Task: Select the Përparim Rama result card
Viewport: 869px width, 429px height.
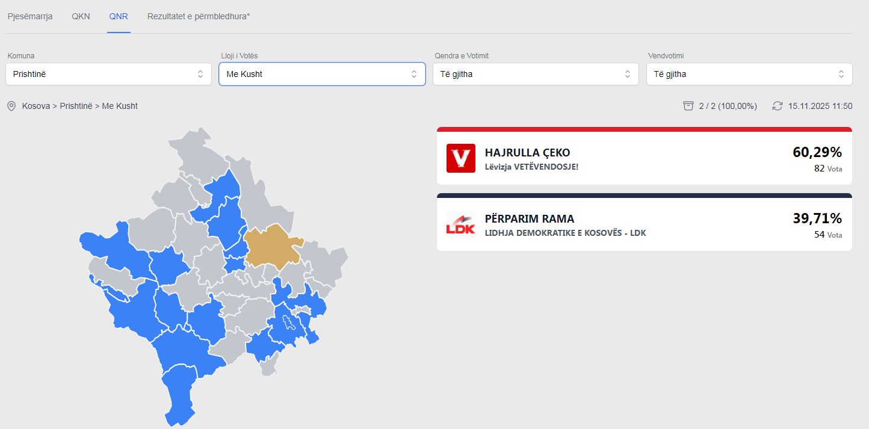Action: click(x=644, y=224)
